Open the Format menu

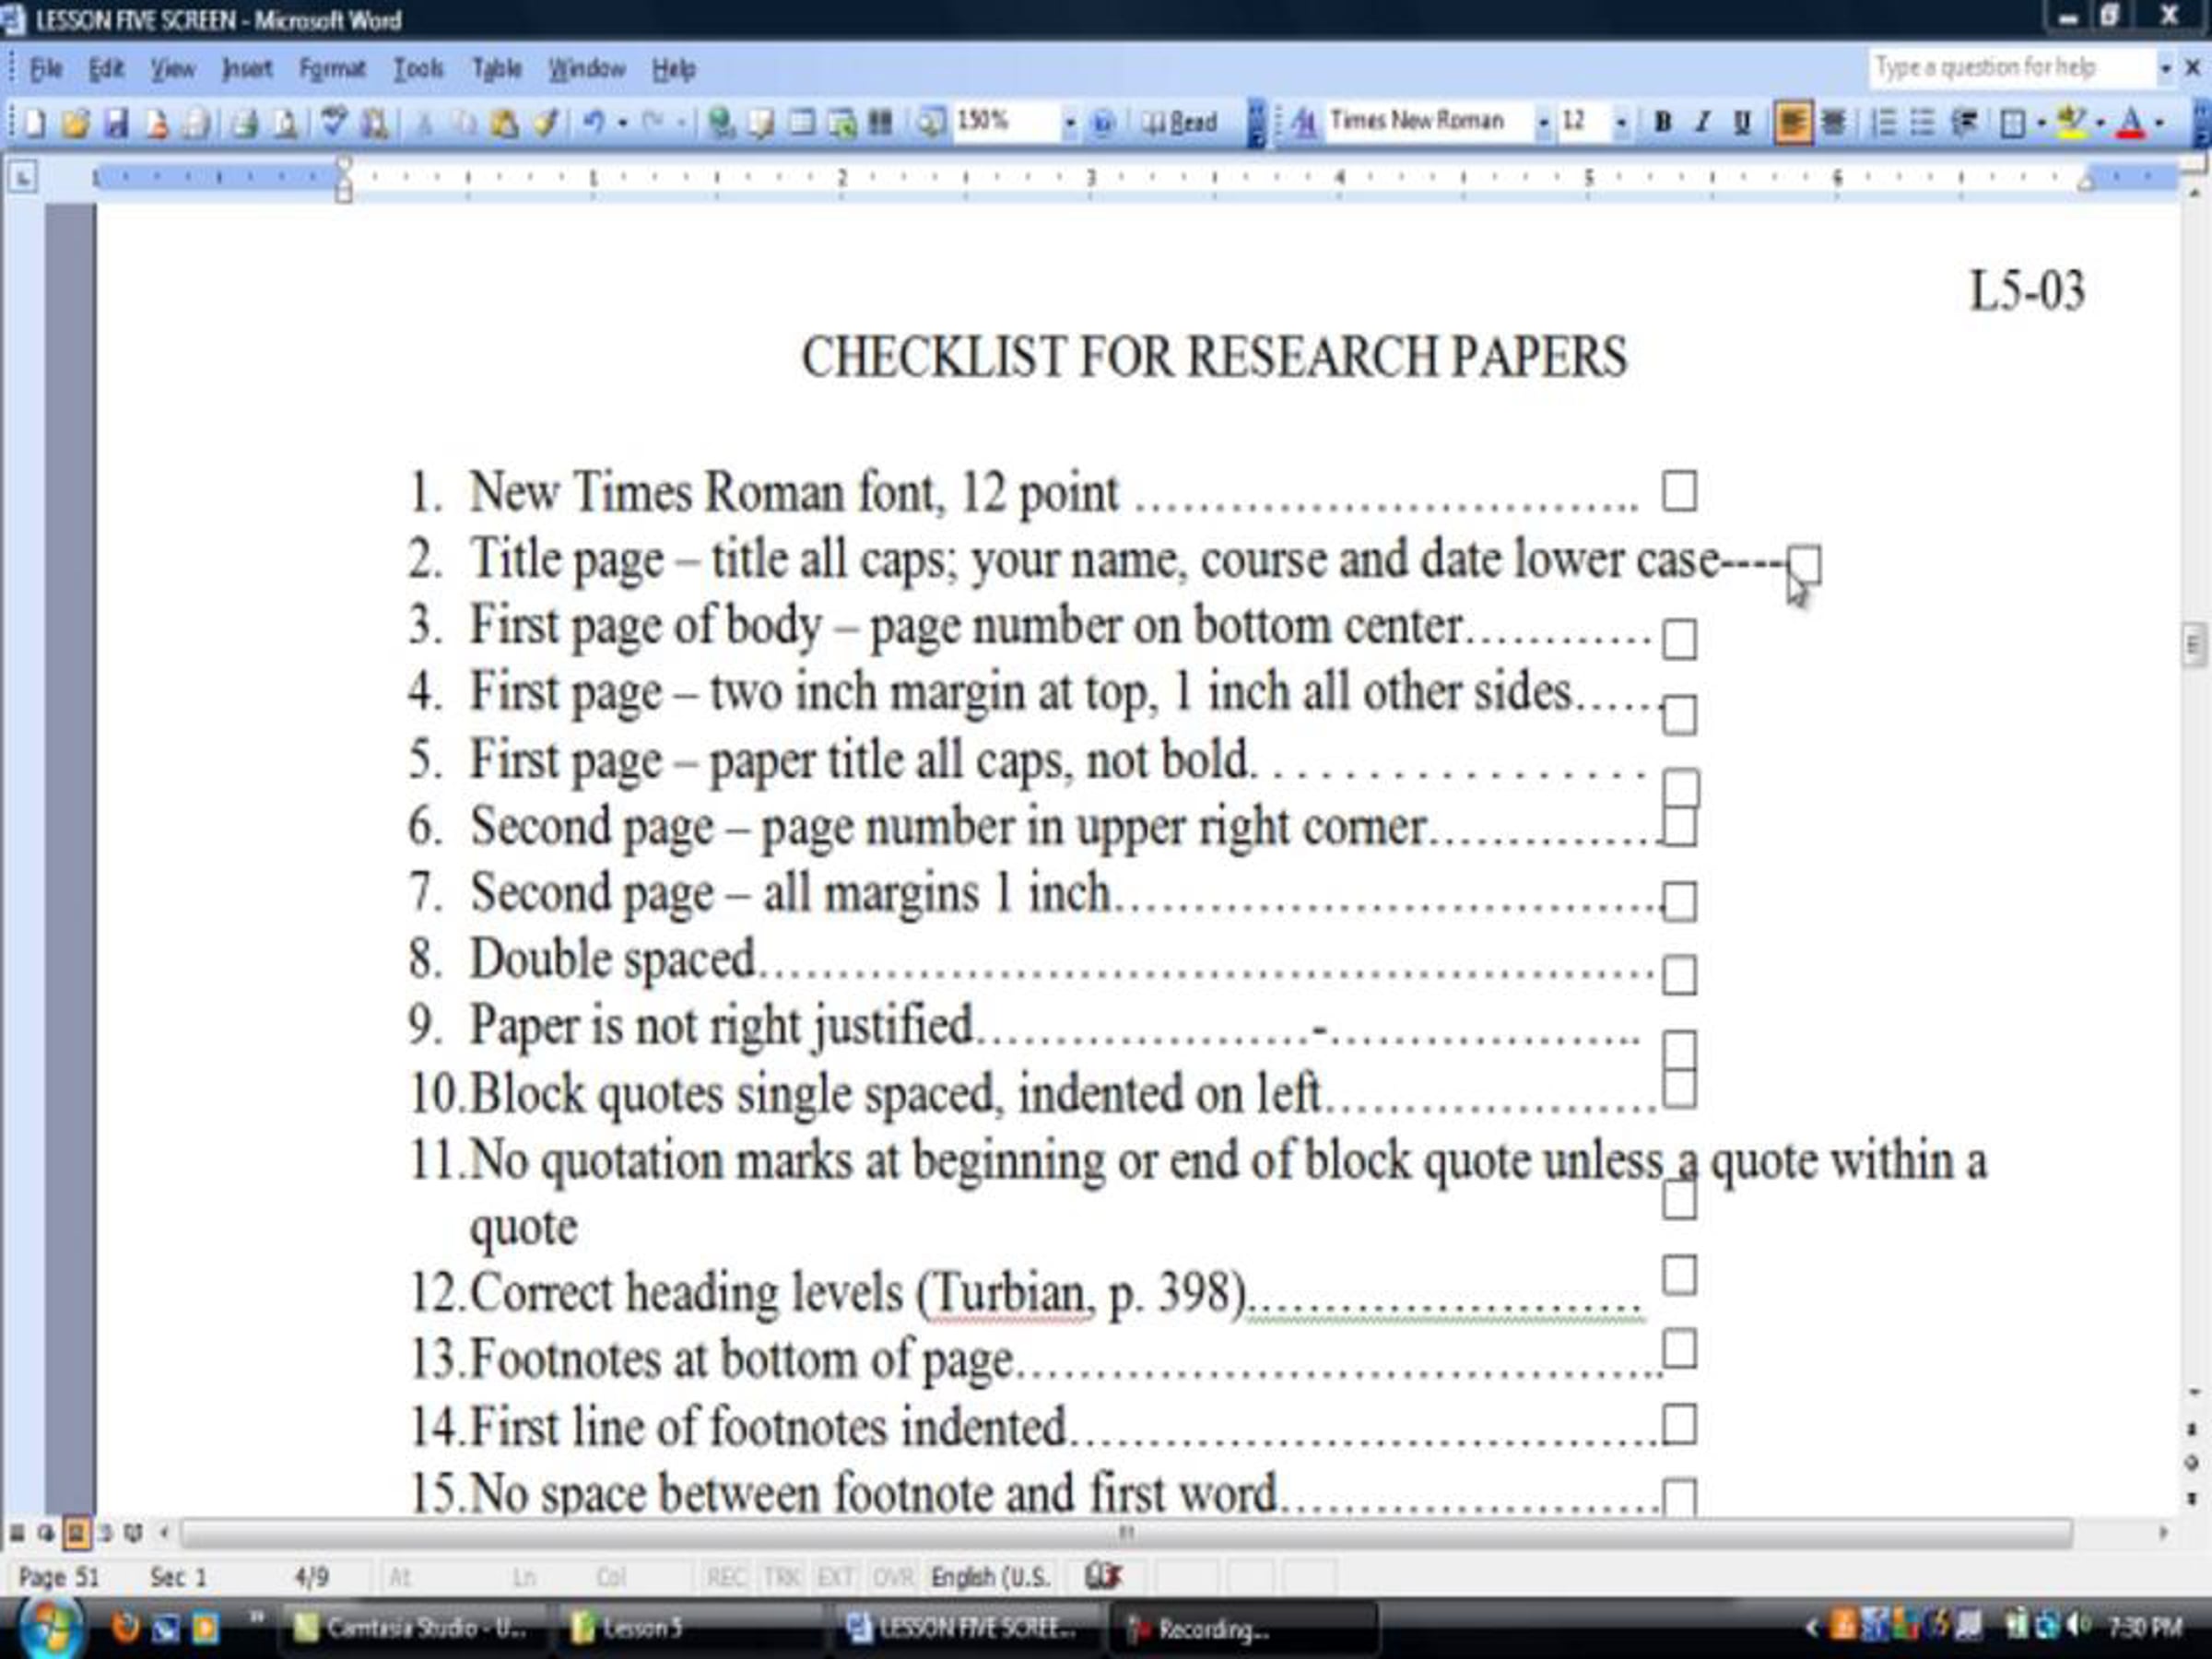tap(332, 69)
